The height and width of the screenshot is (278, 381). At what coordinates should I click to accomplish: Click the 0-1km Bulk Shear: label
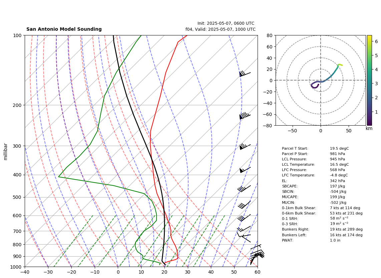coord(299,208)
